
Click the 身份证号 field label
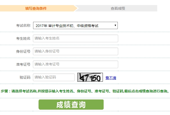coord(23,51)
